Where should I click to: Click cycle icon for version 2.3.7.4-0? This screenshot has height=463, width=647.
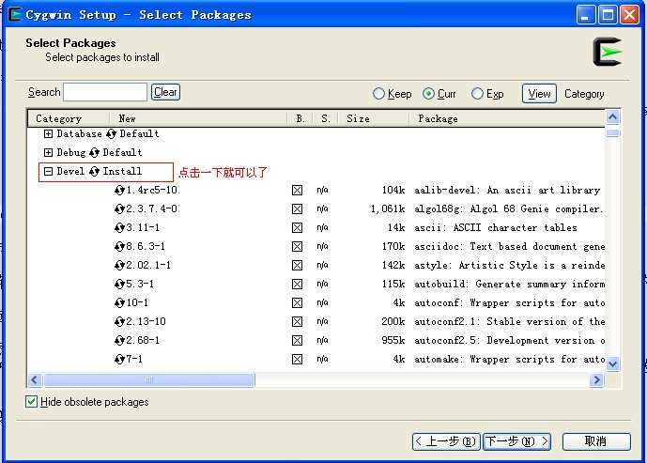(x=119, y=209)
